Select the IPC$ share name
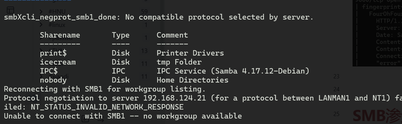Viewport: 402px width, 124px height. coord(49,71)
